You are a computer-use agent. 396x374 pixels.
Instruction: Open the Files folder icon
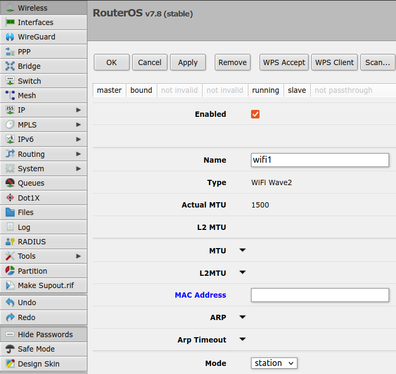click(x=10, y=212)
